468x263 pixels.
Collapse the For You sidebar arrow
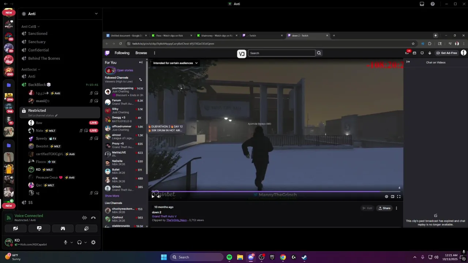[141, 62]
